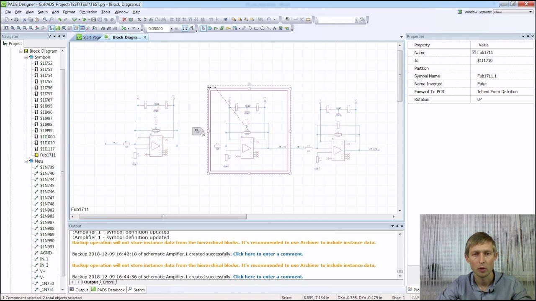Toggle the Name property visibility checkbox
Viewport: 536px width, 301px height.
click(x=474, y=52)
